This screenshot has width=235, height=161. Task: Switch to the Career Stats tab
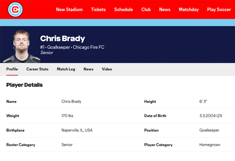38,69
